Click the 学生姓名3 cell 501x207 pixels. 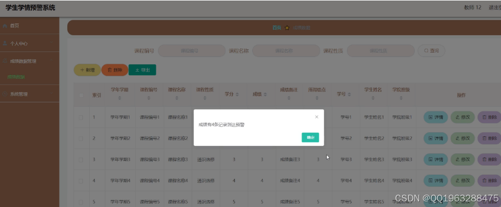[374, 159]
